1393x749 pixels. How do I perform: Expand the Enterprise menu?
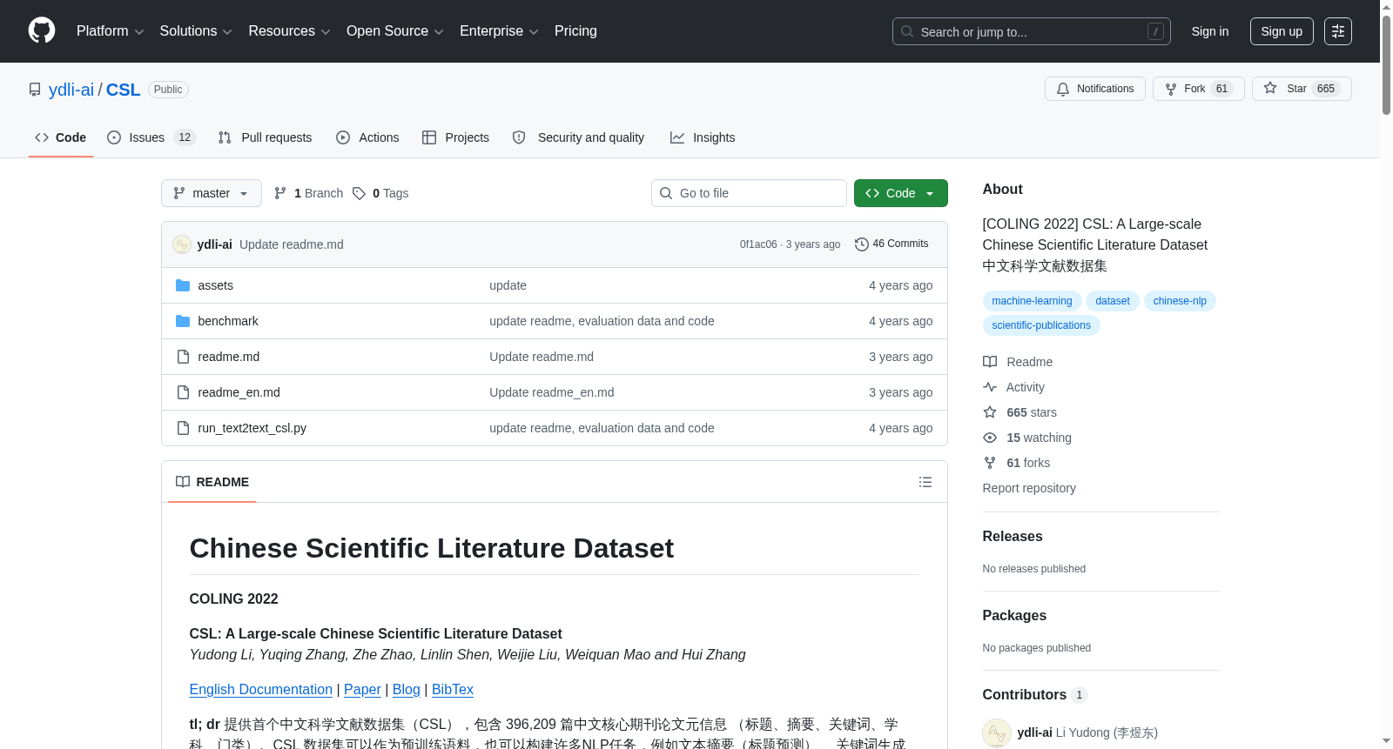(499, 31)
